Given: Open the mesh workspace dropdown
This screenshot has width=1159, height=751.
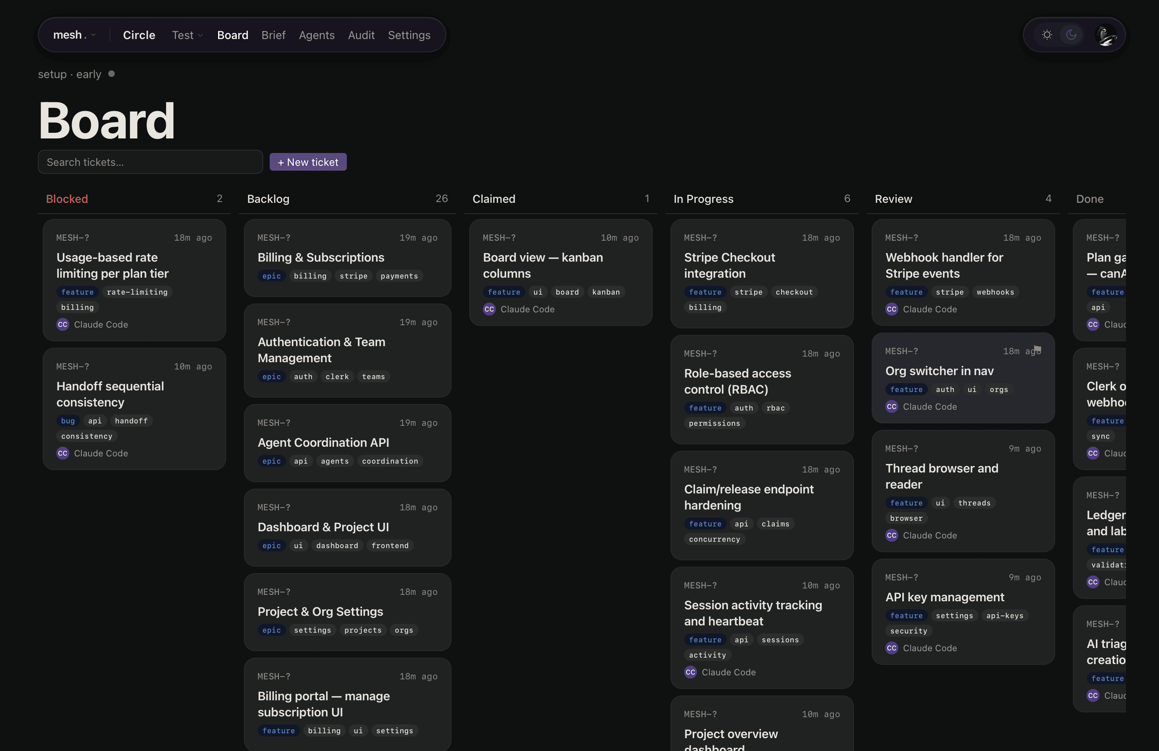Looking at the screenshot, I should tap(74, 35).
